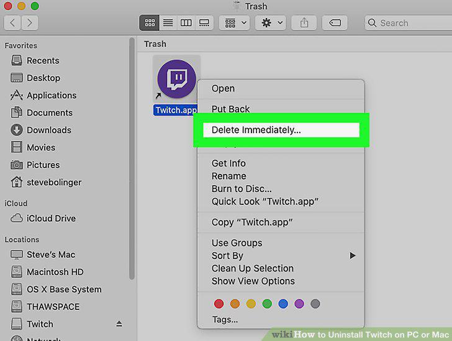This screenshot has height=341, width=452.
Task: Click the Search field in toolbar
Action: click(408, 23)
